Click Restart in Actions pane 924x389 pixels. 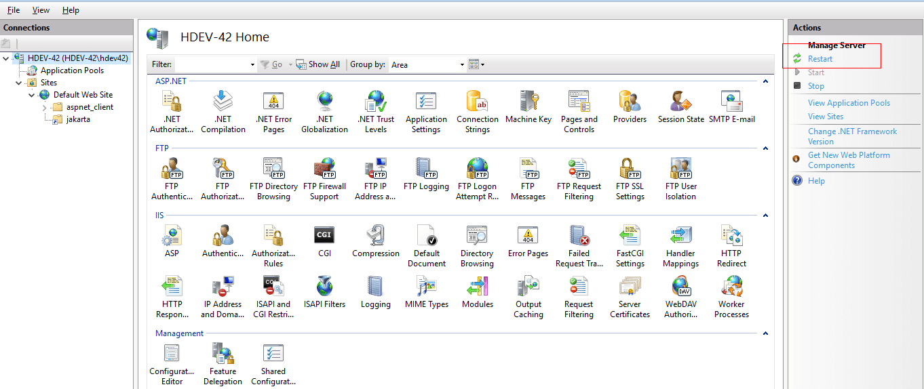coord(820,59)
